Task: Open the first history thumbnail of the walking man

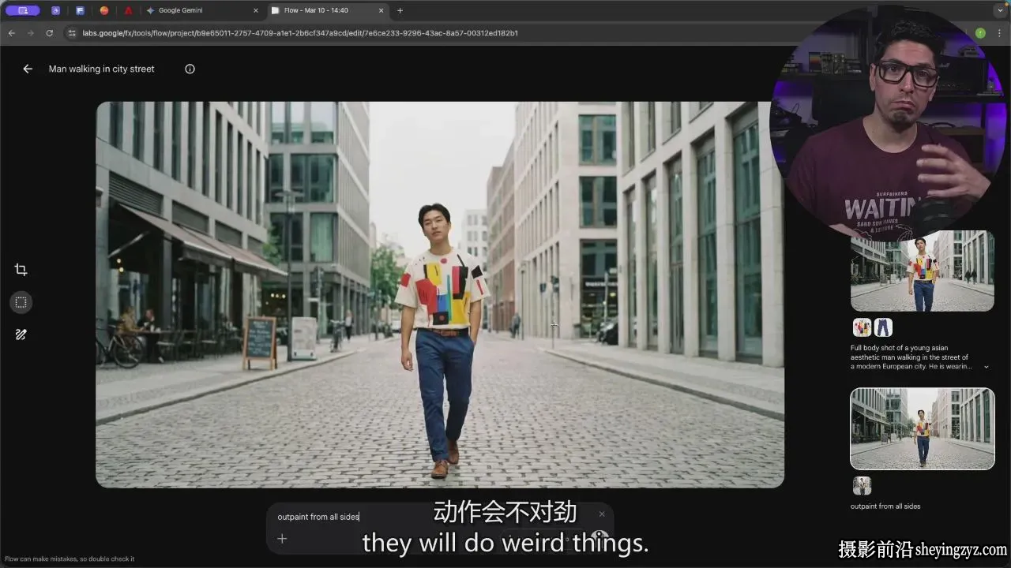Action: pyautogui.click(x=923, y=271)
